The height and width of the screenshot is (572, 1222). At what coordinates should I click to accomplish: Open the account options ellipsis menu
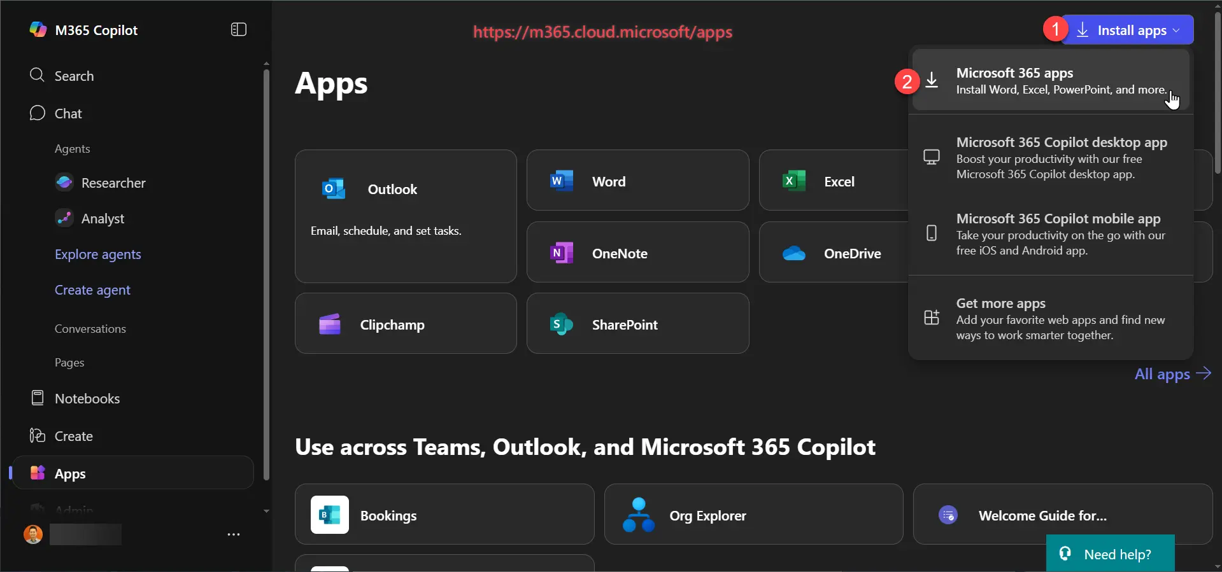click(234, 534)
